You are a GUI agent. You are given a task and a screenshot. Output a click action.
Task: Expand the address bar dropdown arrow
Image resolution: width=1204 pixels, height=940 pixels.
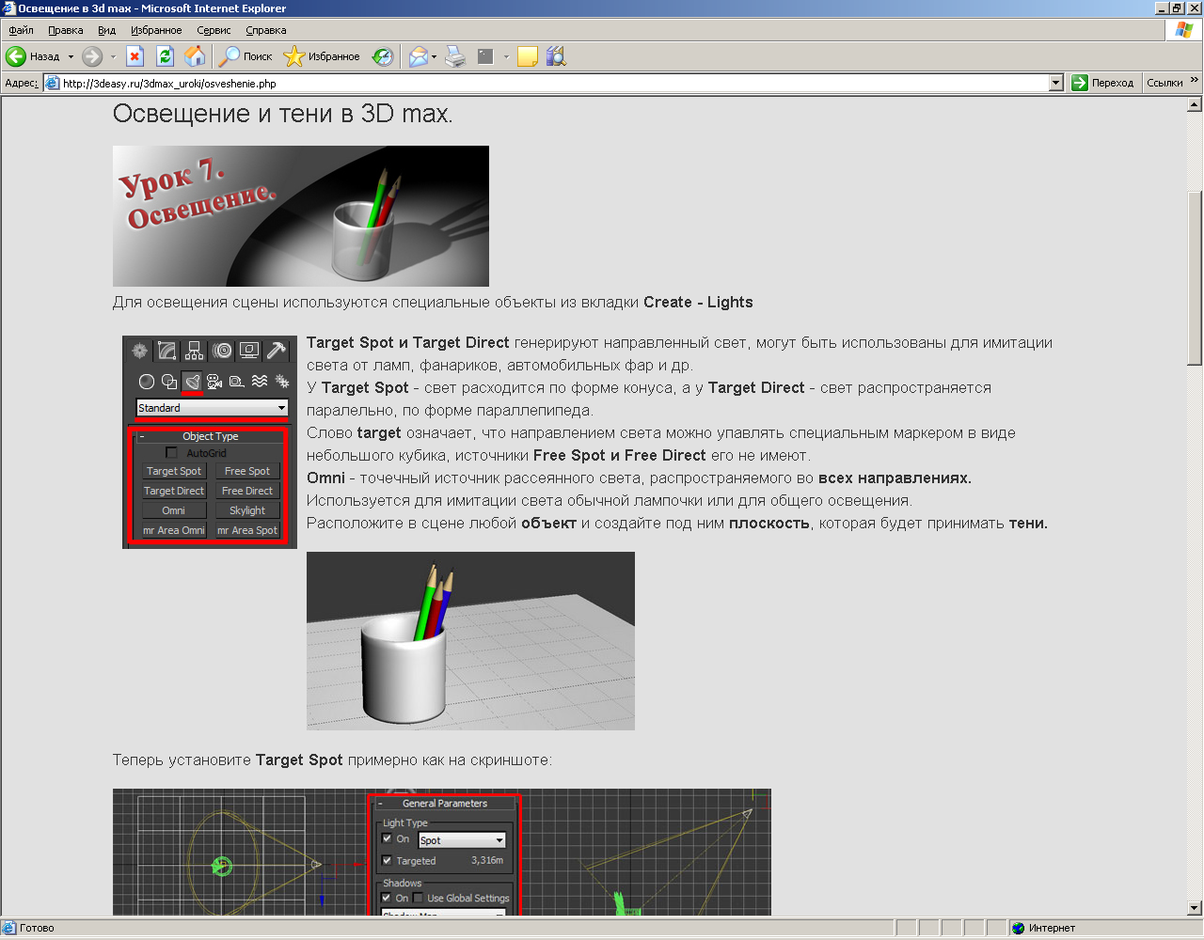[x=1055, y=83]
